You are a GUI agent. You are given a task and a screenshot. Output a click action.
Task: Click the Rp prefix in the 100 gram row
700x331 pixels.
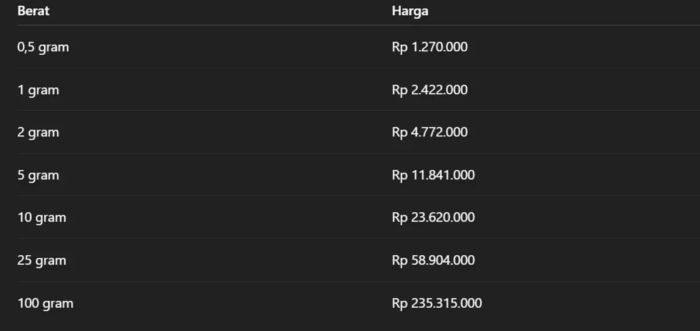[400, 304]
